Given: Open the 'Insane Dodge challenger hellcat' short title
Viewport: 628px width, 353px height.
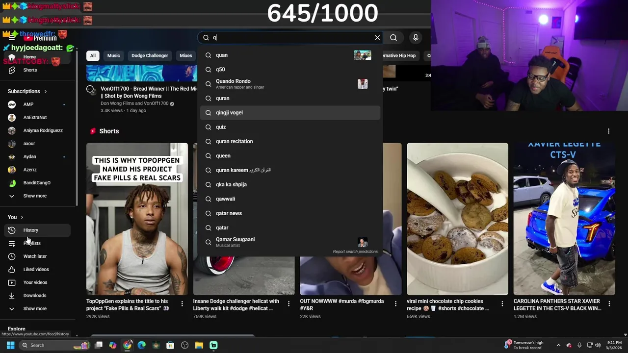Looking at the screenshot, I should coord(236,305).
